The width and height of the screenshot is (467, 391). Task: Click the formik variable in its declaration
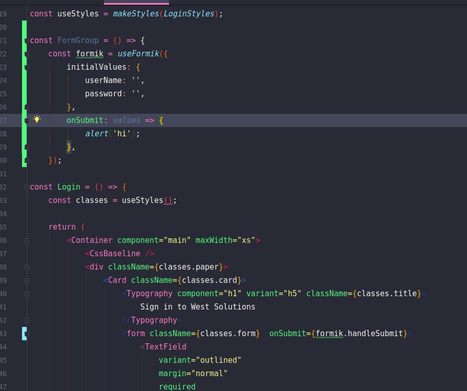90,54
